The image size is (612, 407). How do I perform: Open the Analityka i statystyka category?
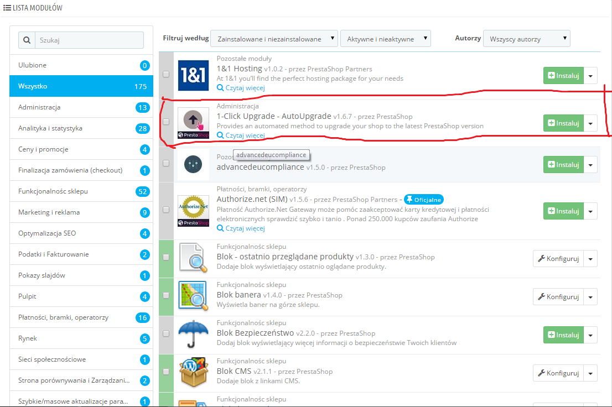(81, 128)
